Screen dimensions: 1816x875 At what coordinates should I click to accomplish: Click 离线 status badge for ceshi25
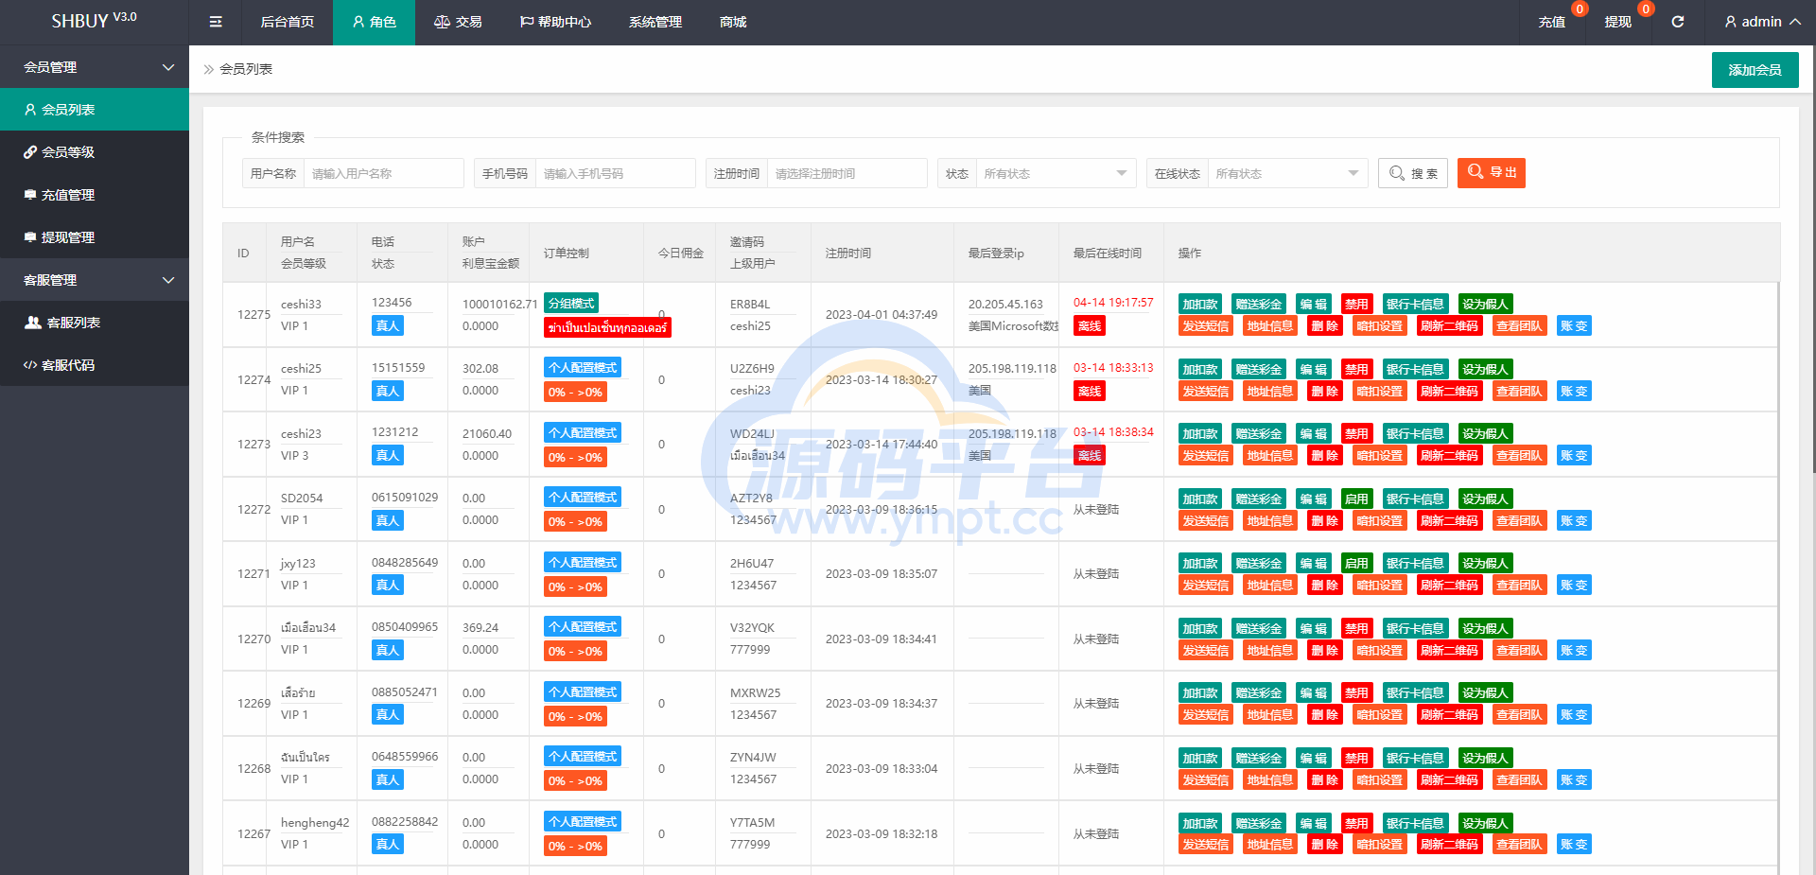tap(1090, 391)
